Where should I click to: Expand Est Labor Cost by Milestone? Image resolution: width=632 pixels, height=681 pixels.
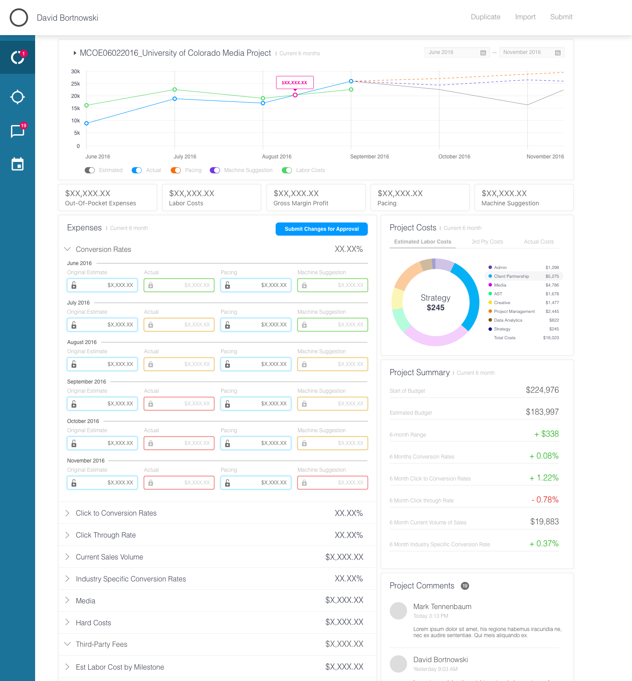tap(67, 667)
